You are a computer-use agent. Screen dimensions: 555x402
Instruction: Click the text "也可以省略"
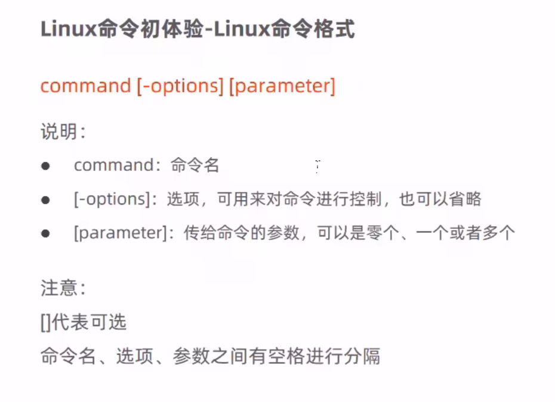[x=440, y=199]
